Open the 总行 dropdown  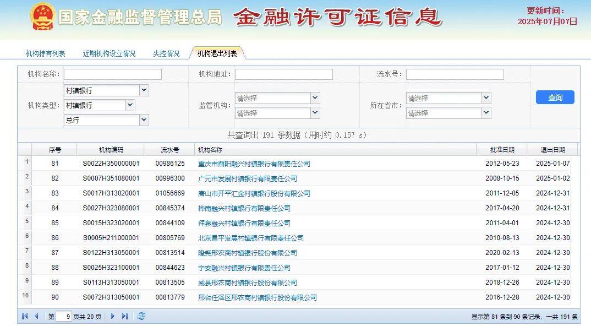[x=144, y=120]
